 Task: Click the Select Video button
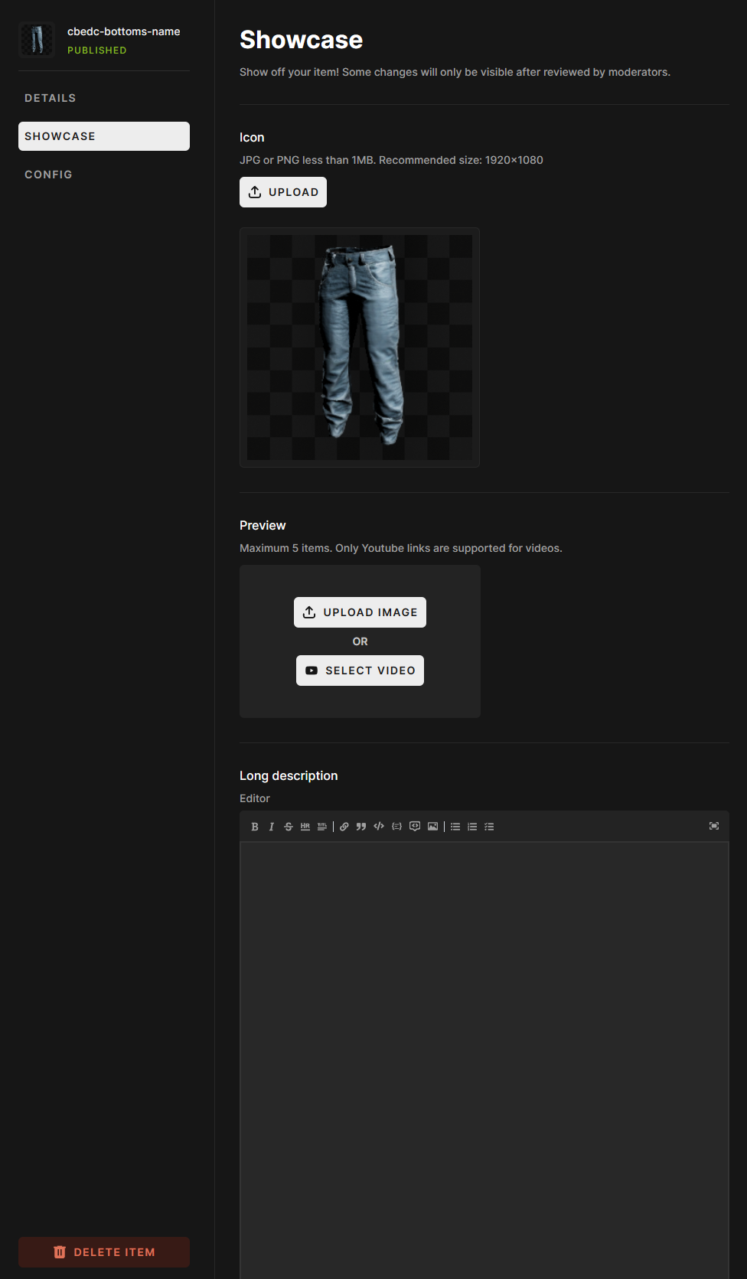[360, 670]
